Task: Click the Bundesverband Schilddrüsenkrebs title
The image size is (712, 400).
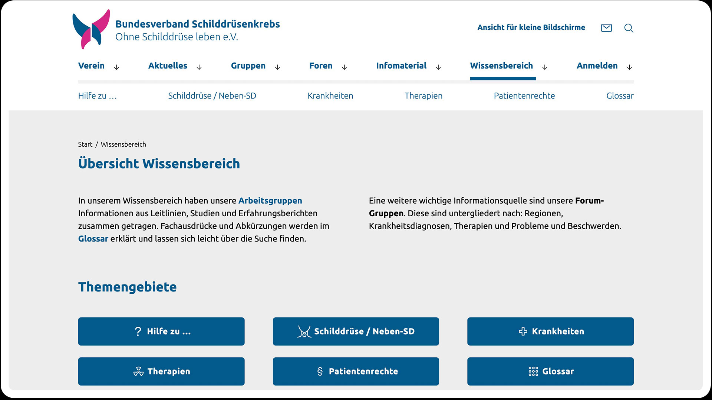Action: pos(198,24)
